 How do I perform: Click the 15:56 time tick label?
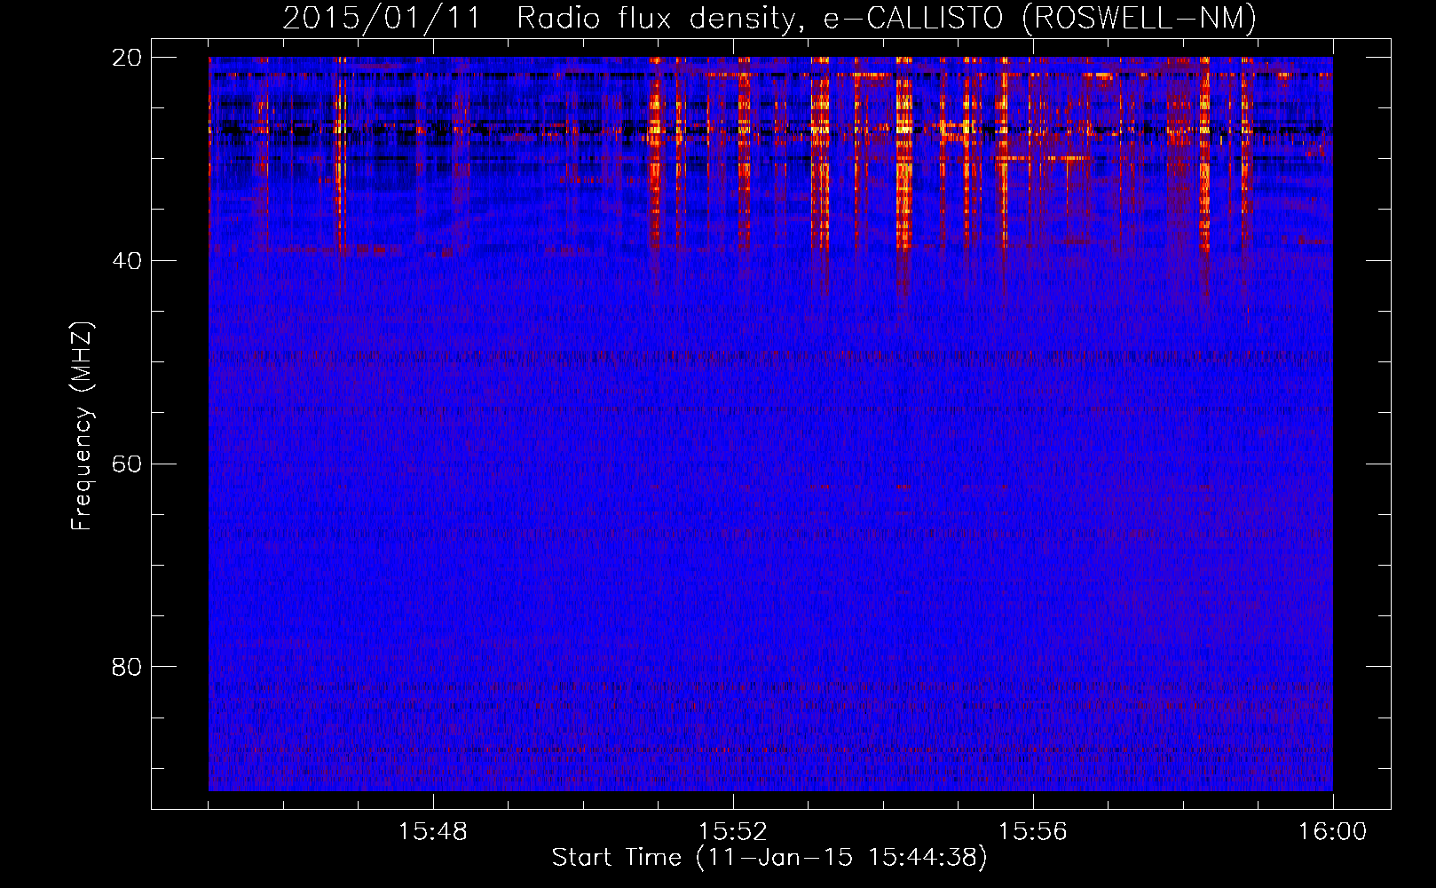coord(1032,831)
